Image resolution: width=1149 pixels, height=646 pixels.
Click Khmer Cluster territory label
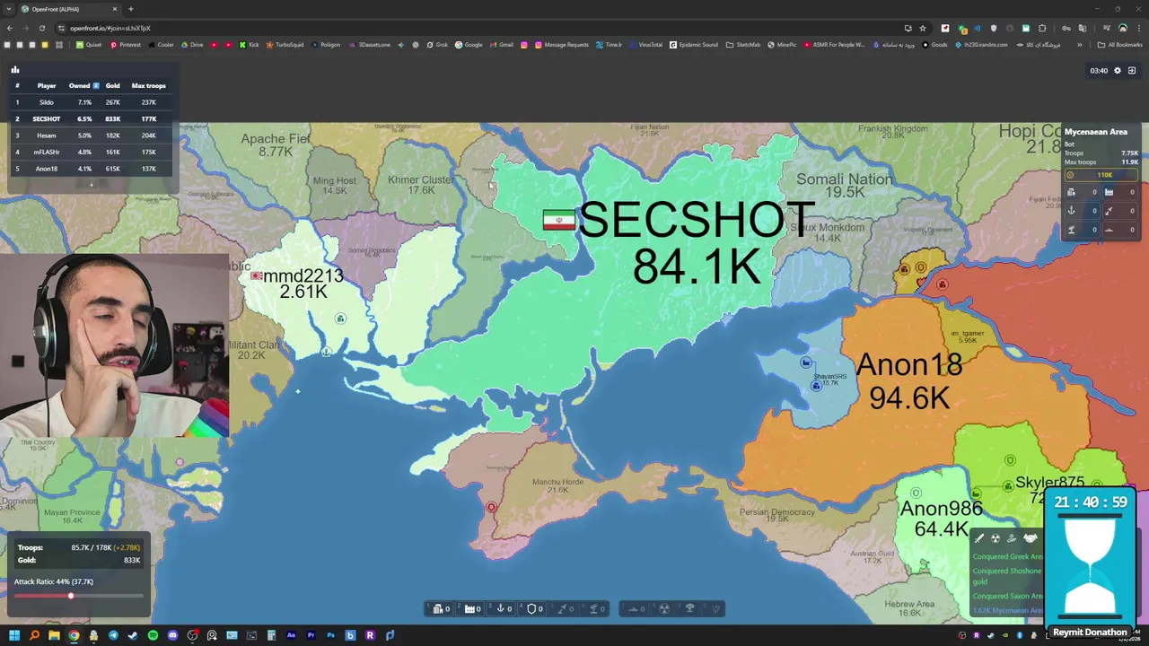click(x=421, y=179)
